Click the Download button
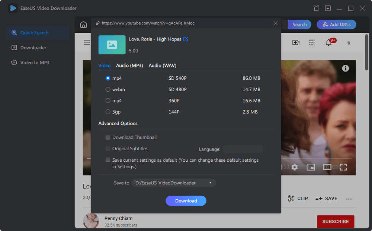The height and width of the screenshot is (231, 372). pos(186,201)
